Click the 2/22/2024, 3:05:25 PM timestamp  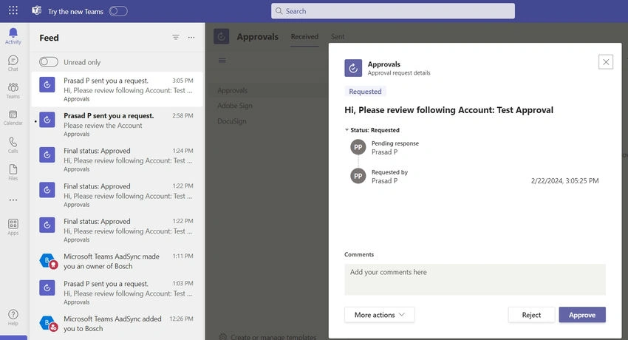coord(564,181)
